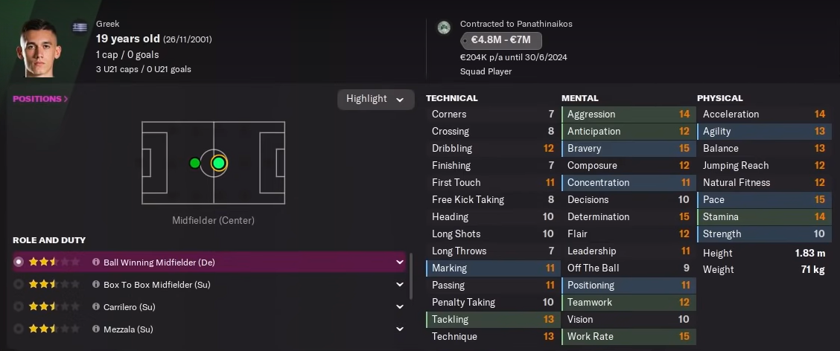Image resolution: width=840 pixels, height=351 pixels.
Task: Select the Ball Winning Midfielder radio button
Action: (19, 263)
